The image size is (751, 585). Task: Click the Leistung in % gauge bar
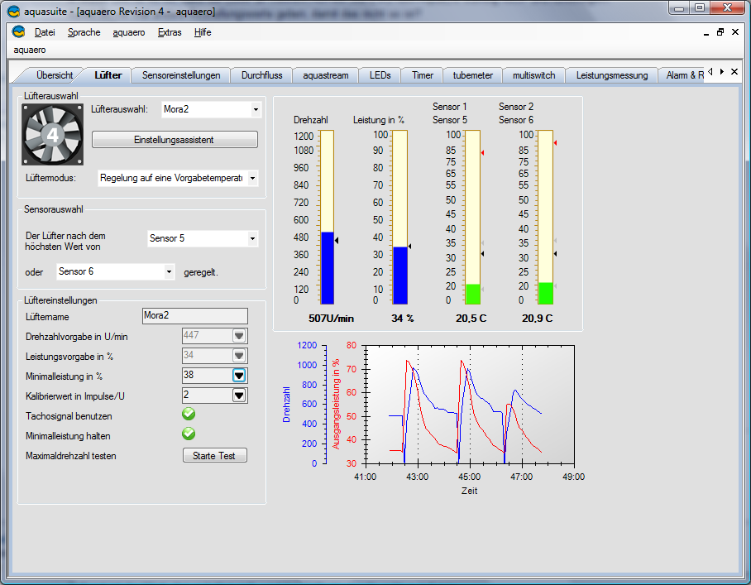[400, 217]
